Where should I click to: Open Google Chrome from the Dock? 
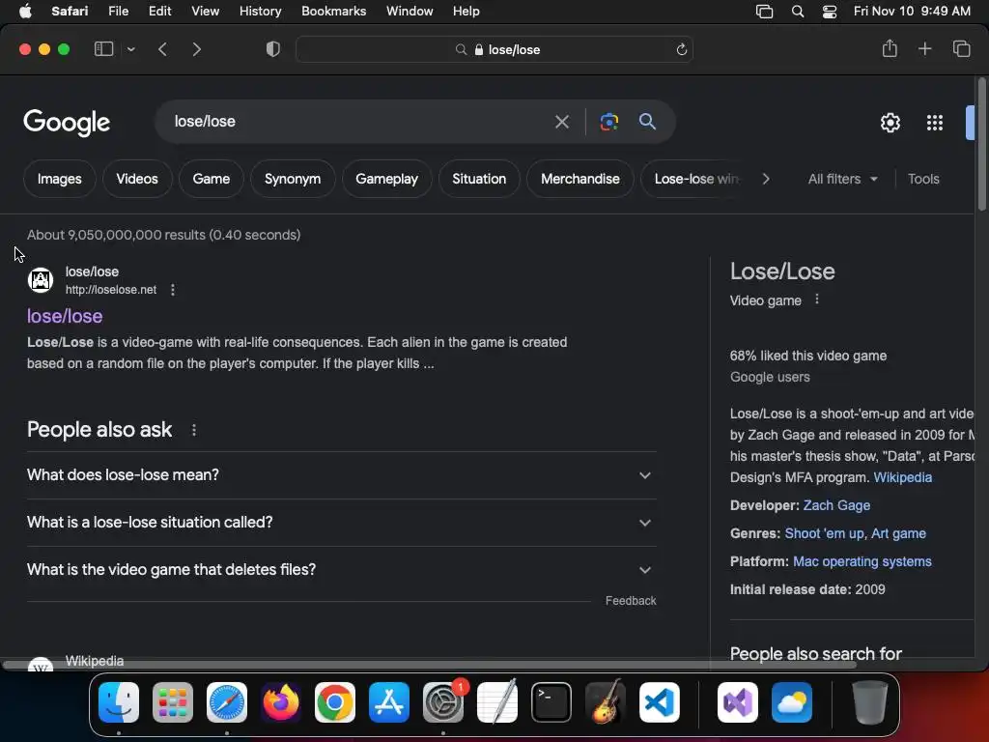[335, 702]
